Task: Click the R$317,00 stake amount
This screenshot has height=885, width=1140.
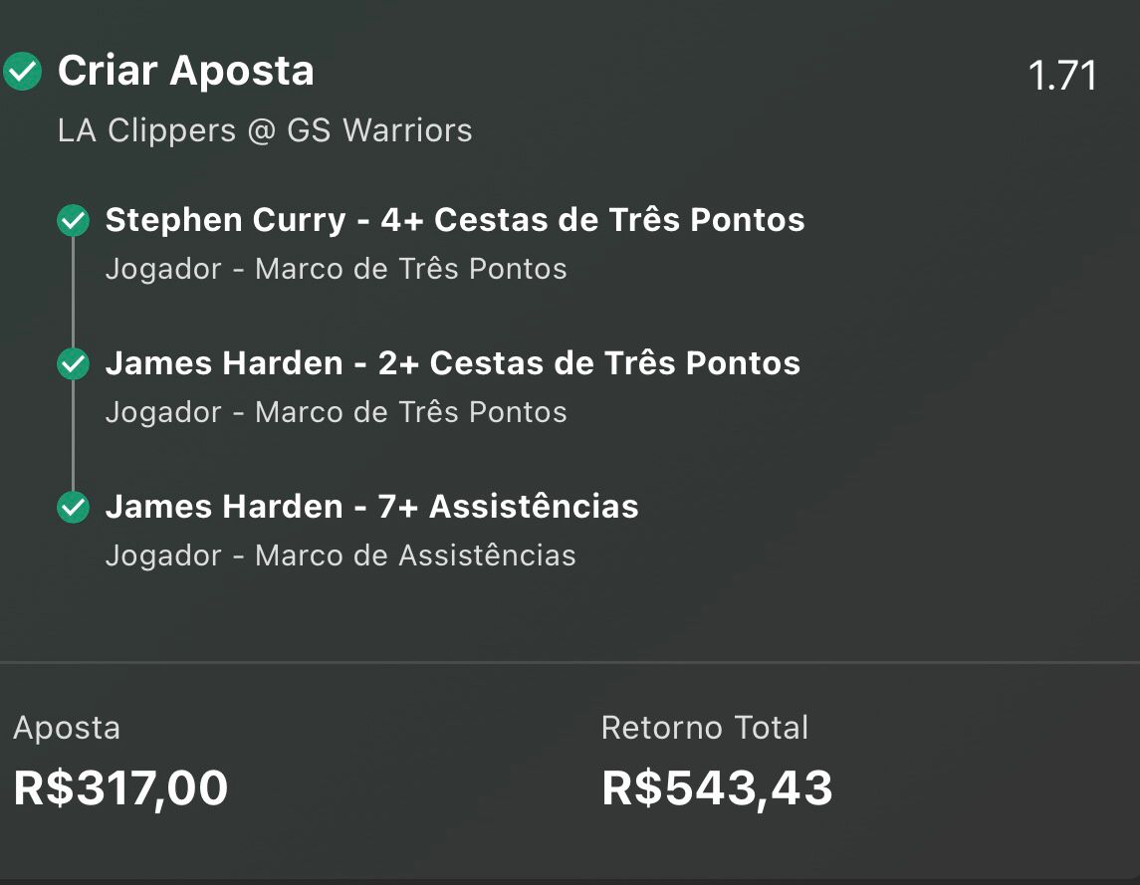Action: pos(120,788)
